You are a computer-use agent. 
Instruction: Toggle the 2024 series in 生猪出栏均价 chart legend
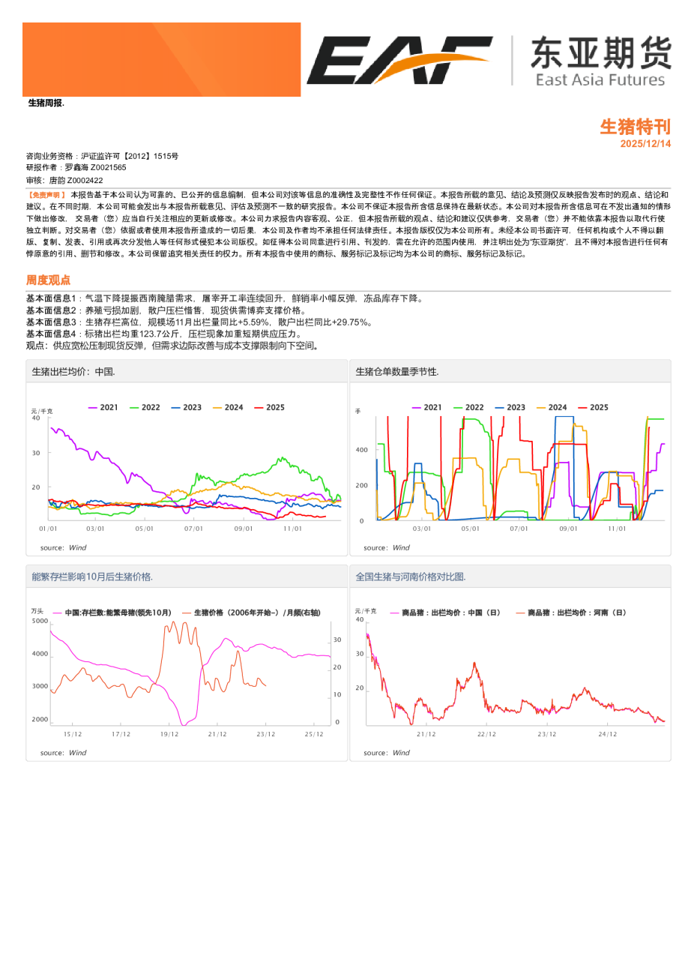(x=228, y=407)
